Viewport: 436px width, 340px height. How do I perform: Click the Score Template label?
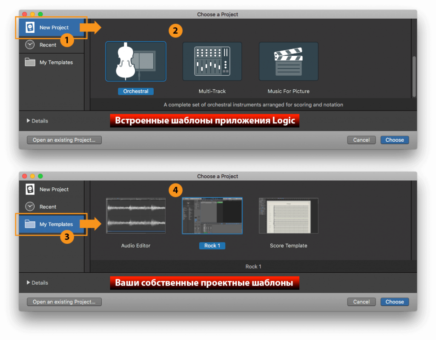click(288, 246)
